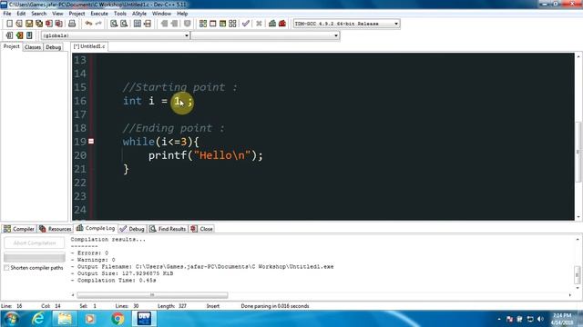Open the File menu

[x=7, y=14]
